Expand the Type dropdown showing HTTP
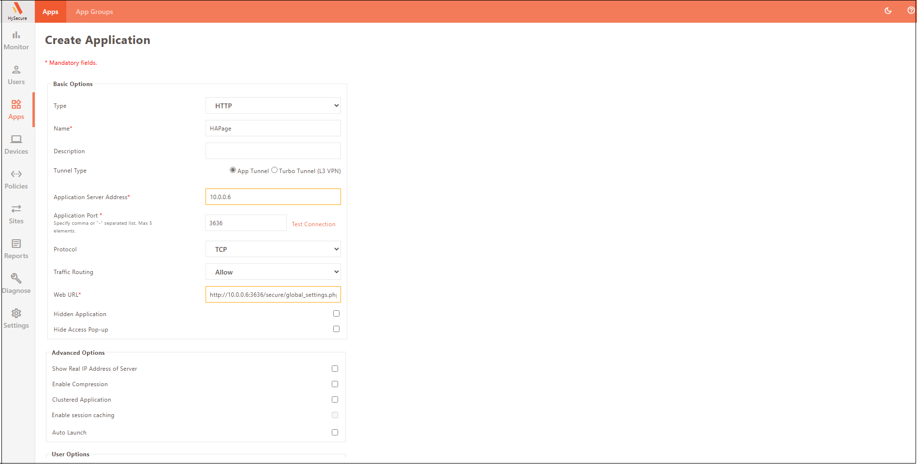This screenshot has width=917, height=464. click(x=273, y=106)
